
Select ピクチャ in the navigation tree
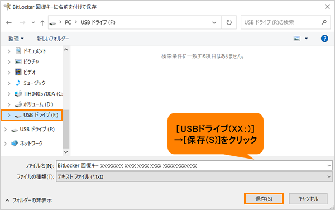[x=31, y=62]
